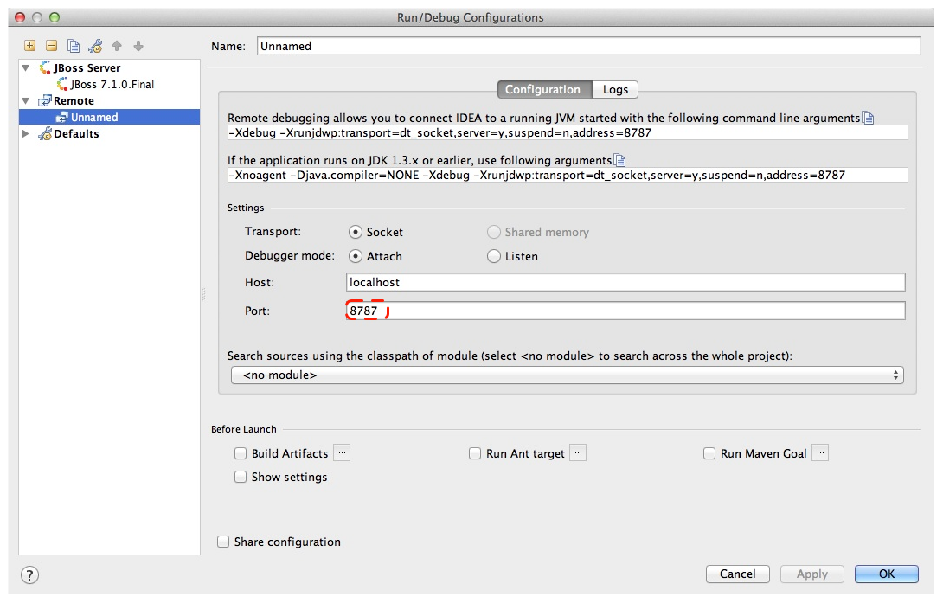
Task: Select the Listen debugger mode radio button
Action: [x=494, y=256]
